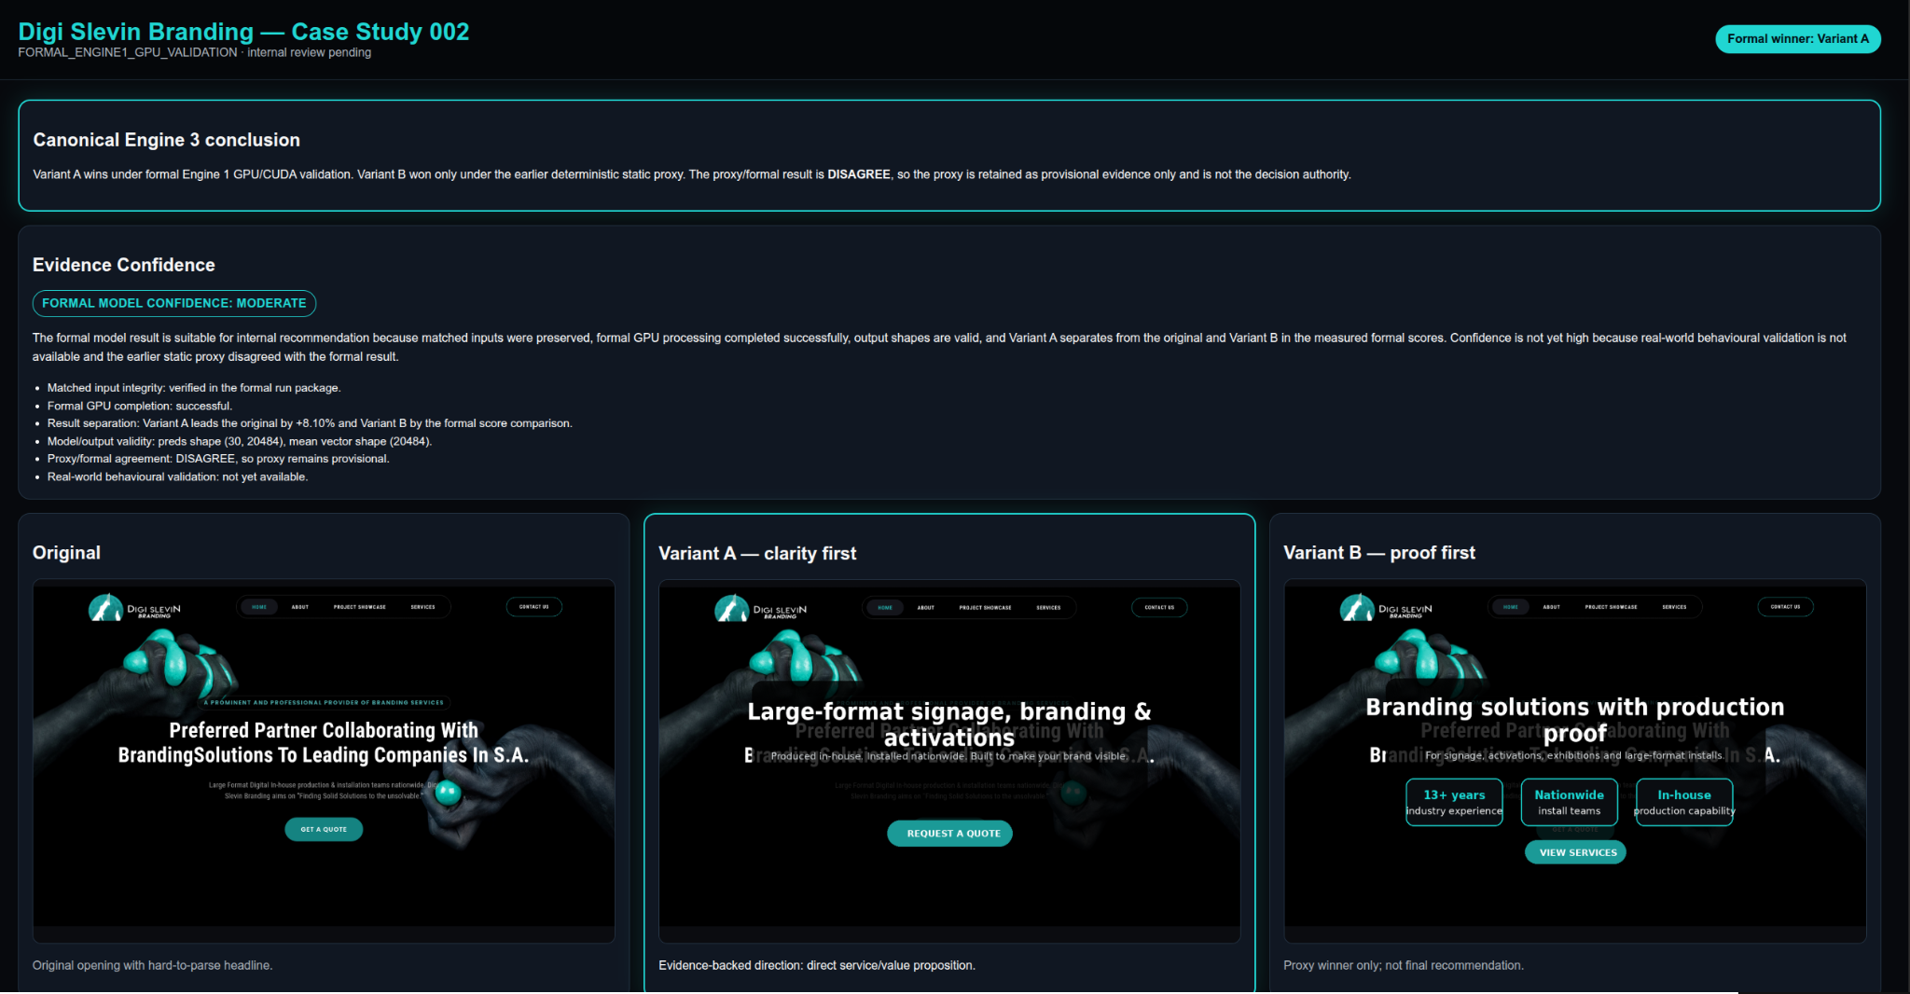Select the 'Formal winner: Variant A' badge
The image size is (1910, 994).
(x=1798, y=39)
